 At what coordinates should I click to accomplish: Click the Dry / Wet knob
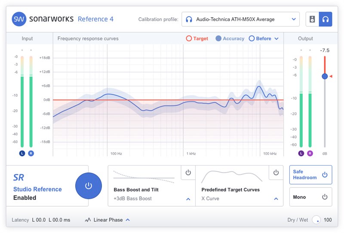pos(316,220)
